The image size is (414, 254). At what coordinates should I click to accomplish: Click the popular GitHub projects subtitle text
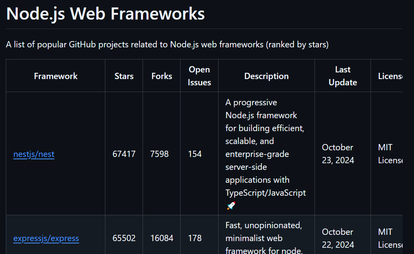click(167, 44)
